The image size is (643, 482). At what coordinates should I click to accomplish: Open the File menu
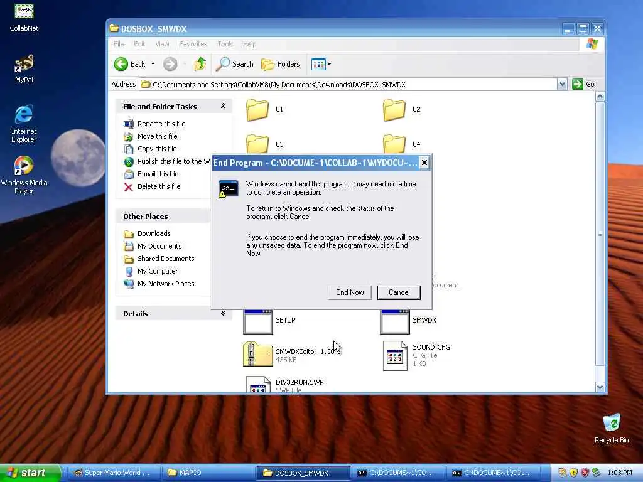[119, 44]
